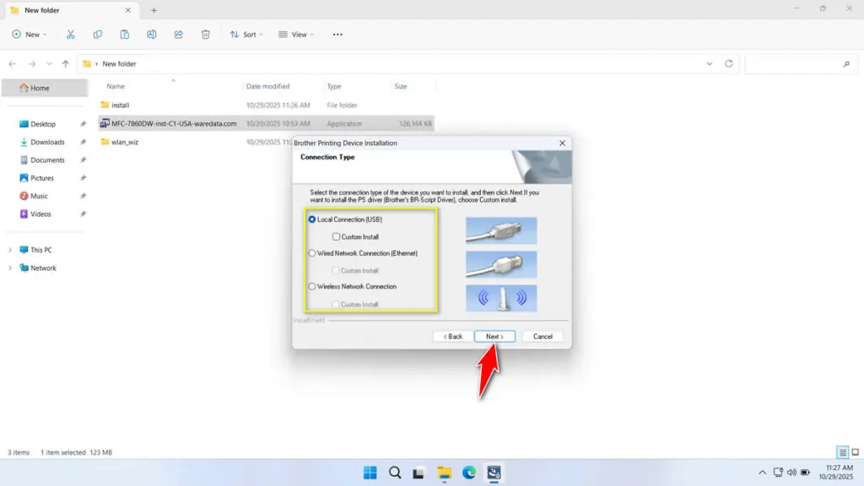Click the Start button on the taskbar

[370, 472]
